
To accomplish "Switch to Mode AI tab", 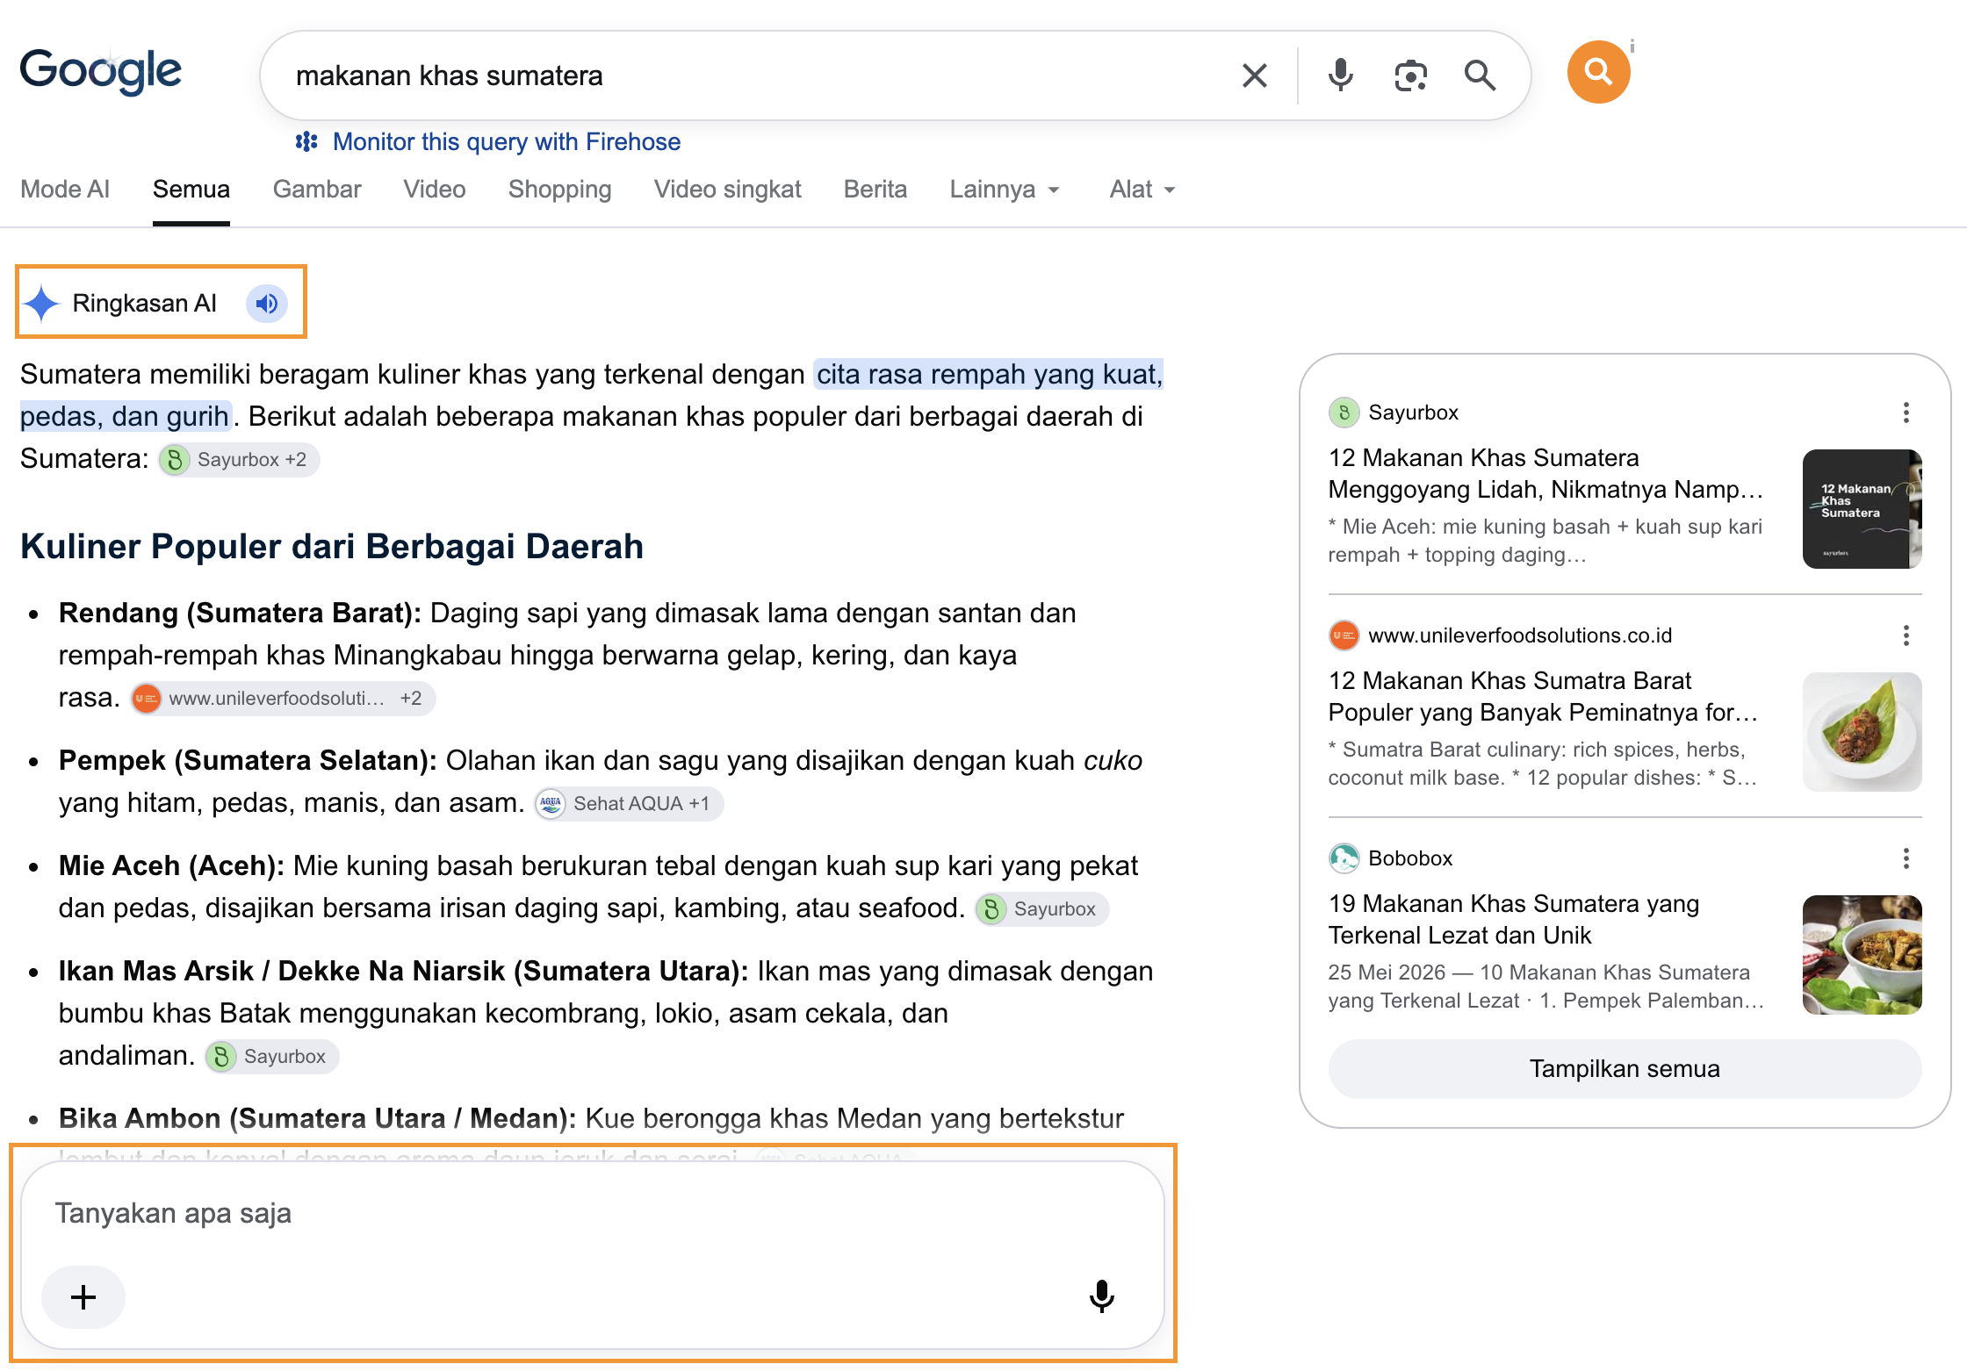I will pos(65,190).
